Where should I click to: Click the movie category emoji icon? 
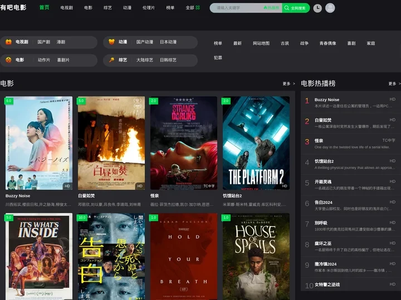(8, 60)
